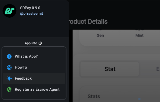Switch to the Stat tab
This screenshot has width=160, height=102.
tap(110, 69)
